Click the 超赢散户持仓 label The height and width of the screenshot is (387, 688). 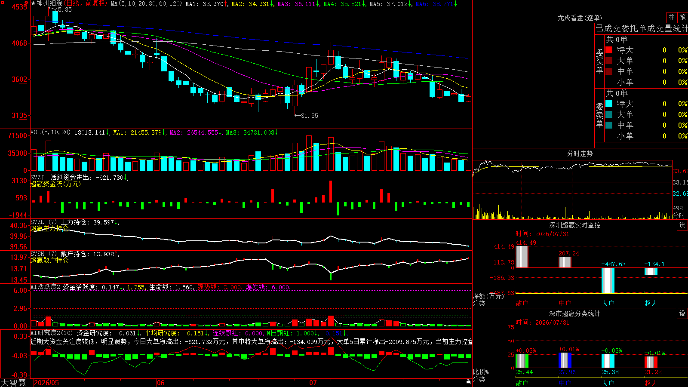(49, 260)
